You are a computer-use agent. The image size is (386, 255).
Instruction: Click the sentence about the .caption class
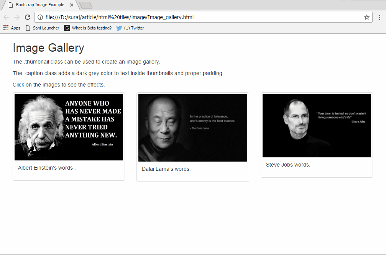(x=118, y=73)
